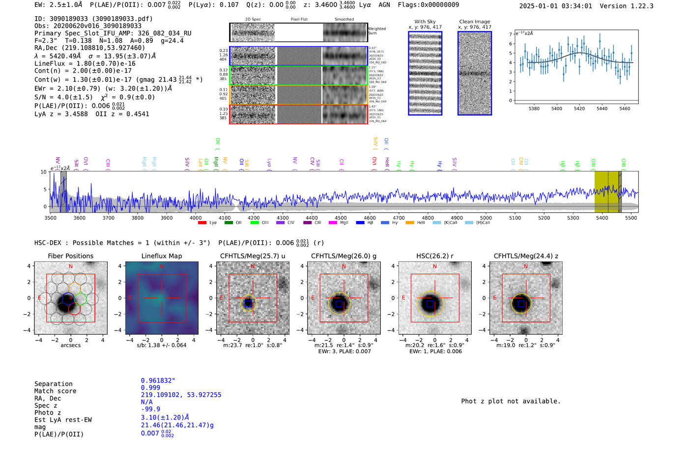This screenshot has height=468, width=688.
Task: Click the s/b: 1.38 +/- 0.064 caption
Action: coord(162,345)
